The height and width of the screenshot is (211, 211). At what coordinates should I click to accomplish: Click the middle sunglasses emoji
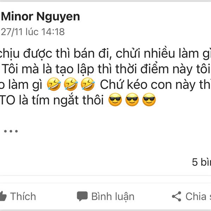click(x=132, y=101)
